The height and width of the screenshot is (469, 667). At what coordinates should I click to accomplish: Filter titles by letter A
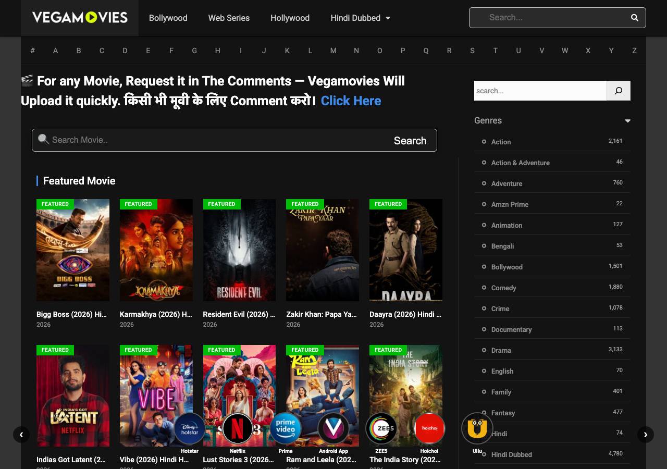[x=55, y=51]
